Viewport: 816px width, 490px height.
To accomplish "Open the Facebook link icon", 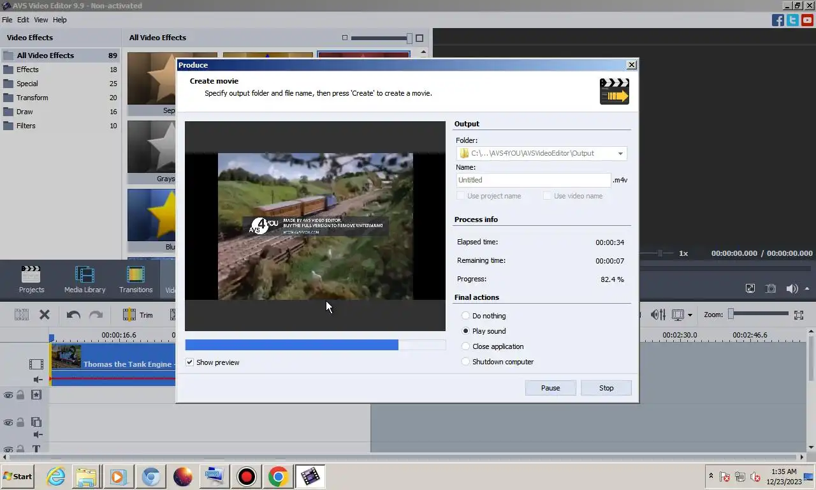I will 778,20.
